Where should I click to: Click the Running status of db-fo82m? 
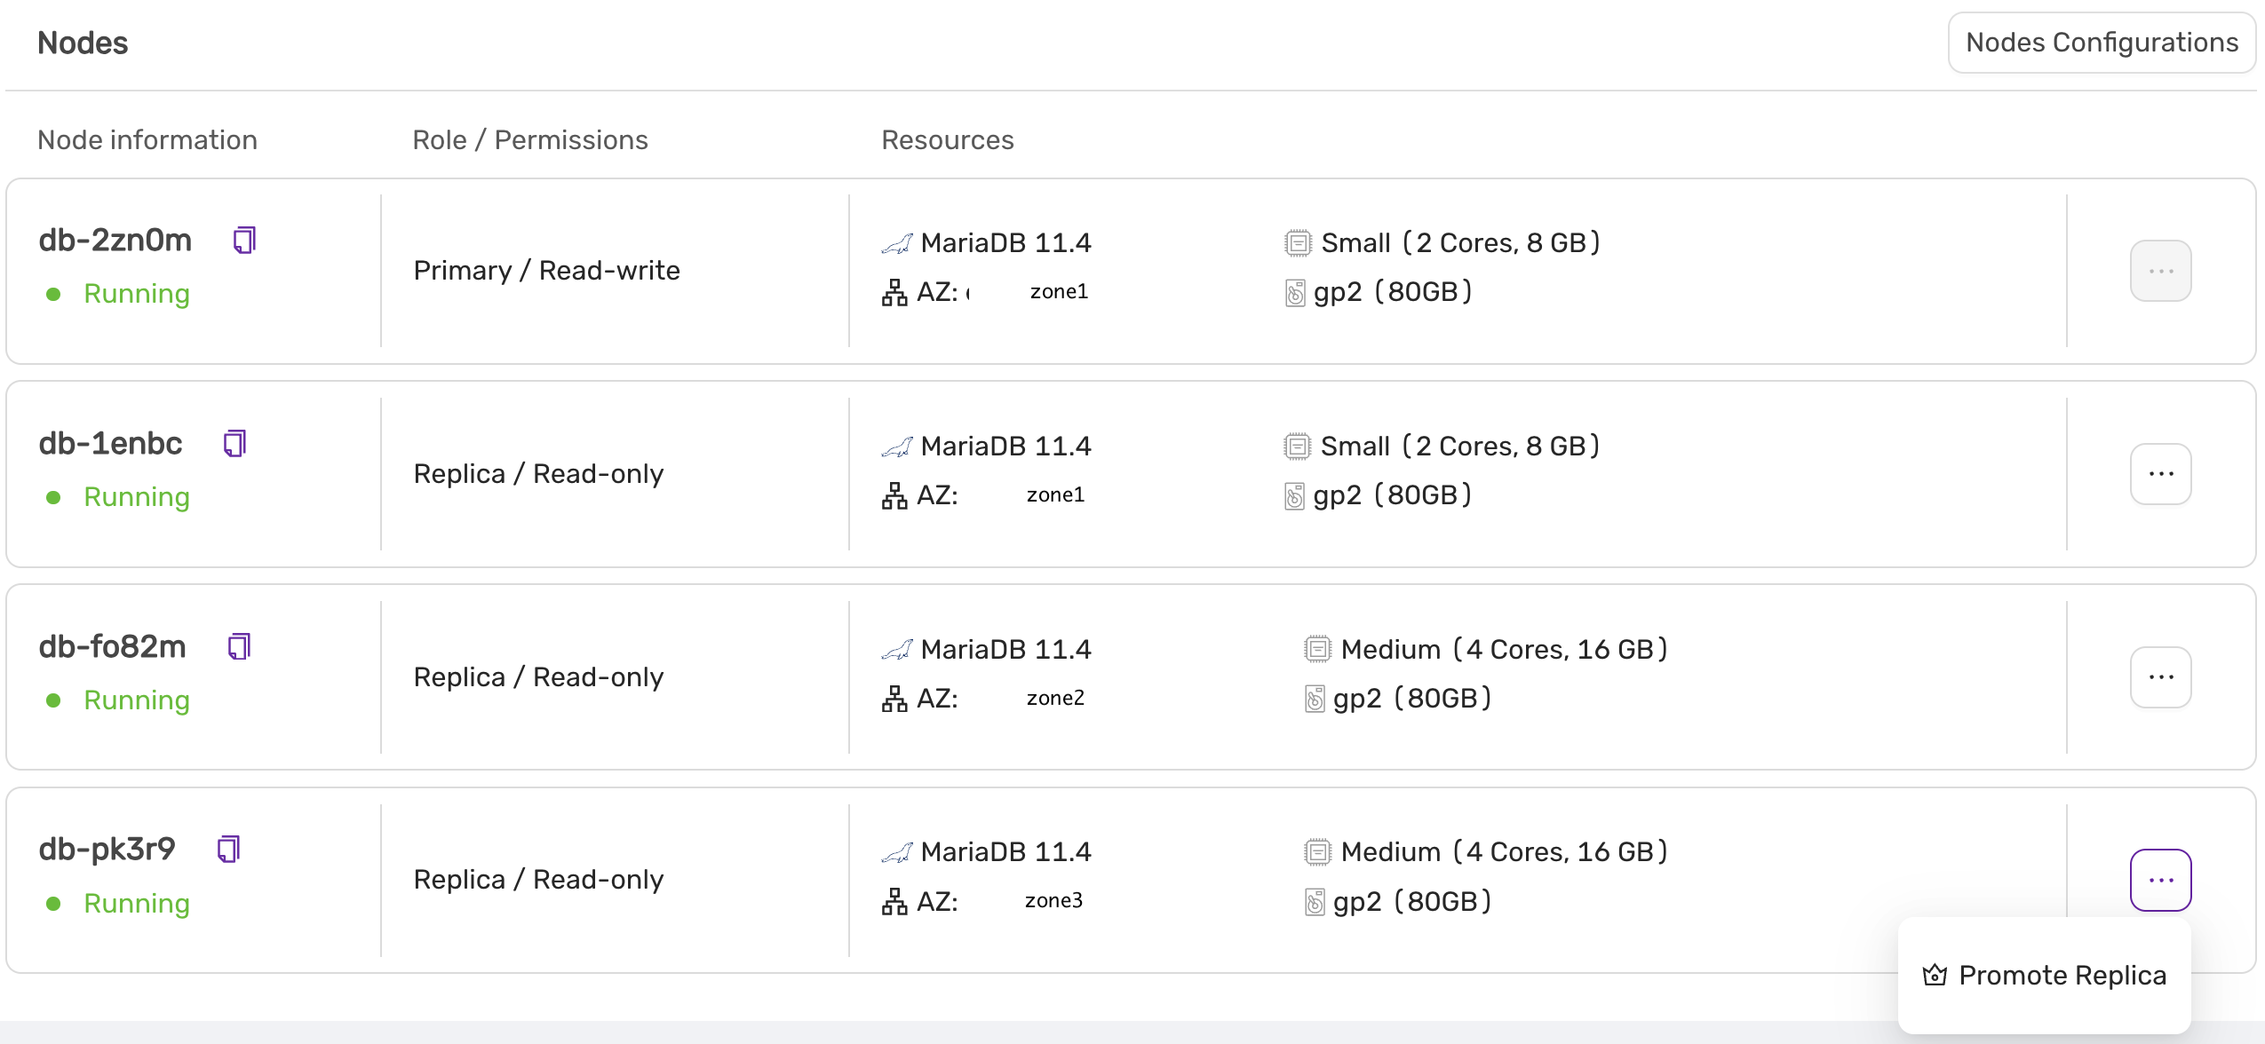(137, 700)
